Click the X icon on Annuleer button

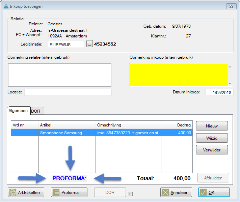pos(165,192)
